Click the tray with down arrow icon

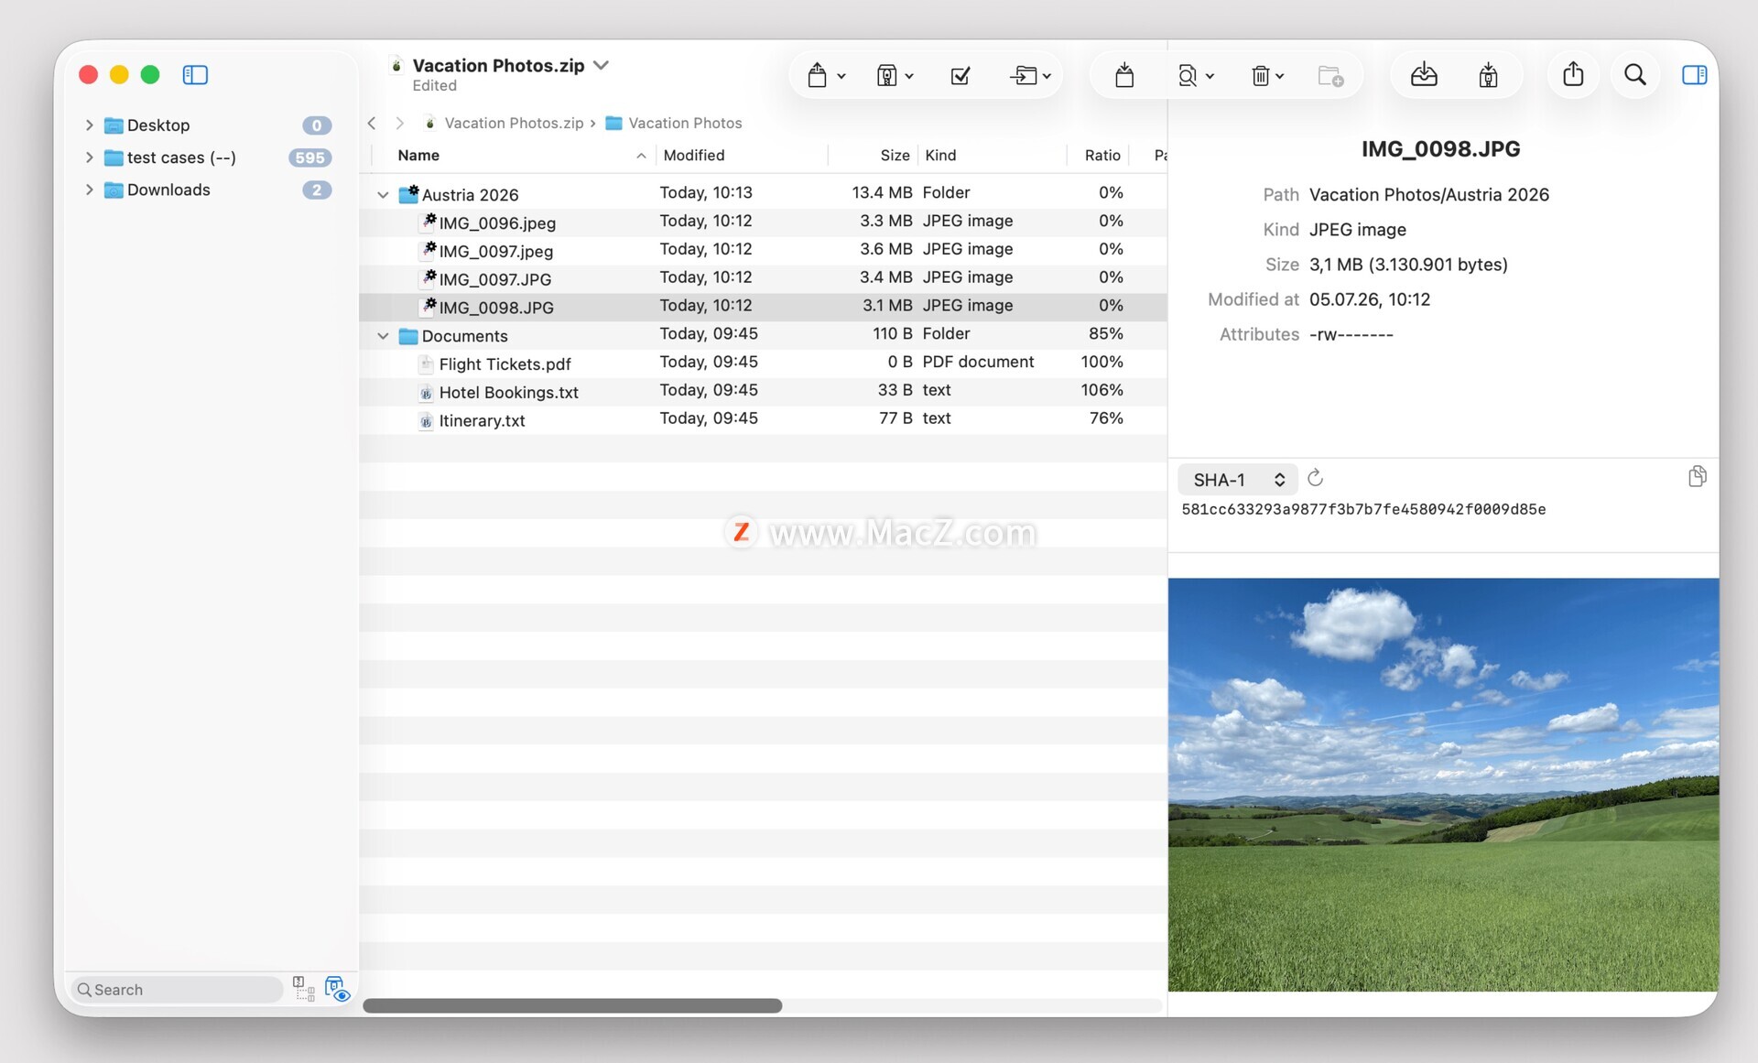1424,74
